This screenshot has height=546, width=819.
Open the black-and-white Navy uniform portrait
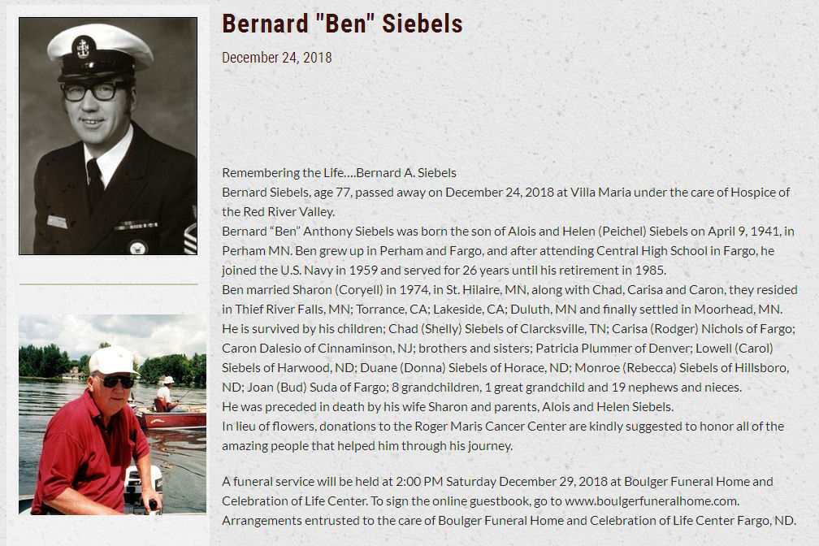(108, 136)
